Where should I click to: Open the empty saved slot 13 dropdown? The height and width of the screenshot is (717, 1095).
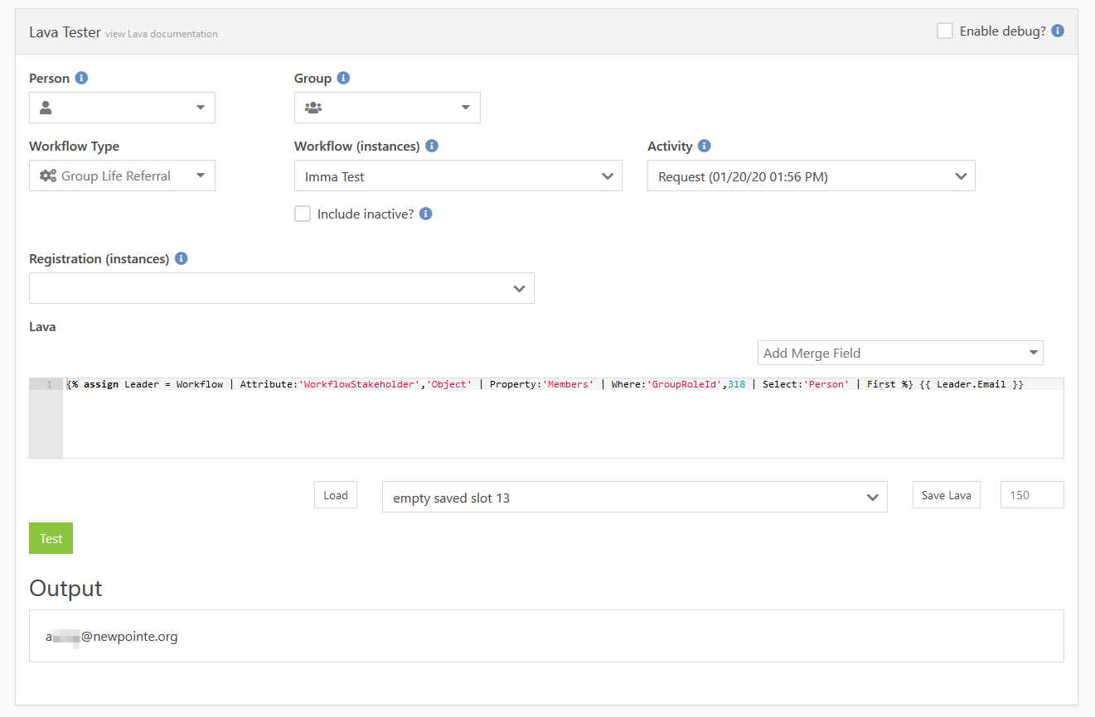coord(635,497)
